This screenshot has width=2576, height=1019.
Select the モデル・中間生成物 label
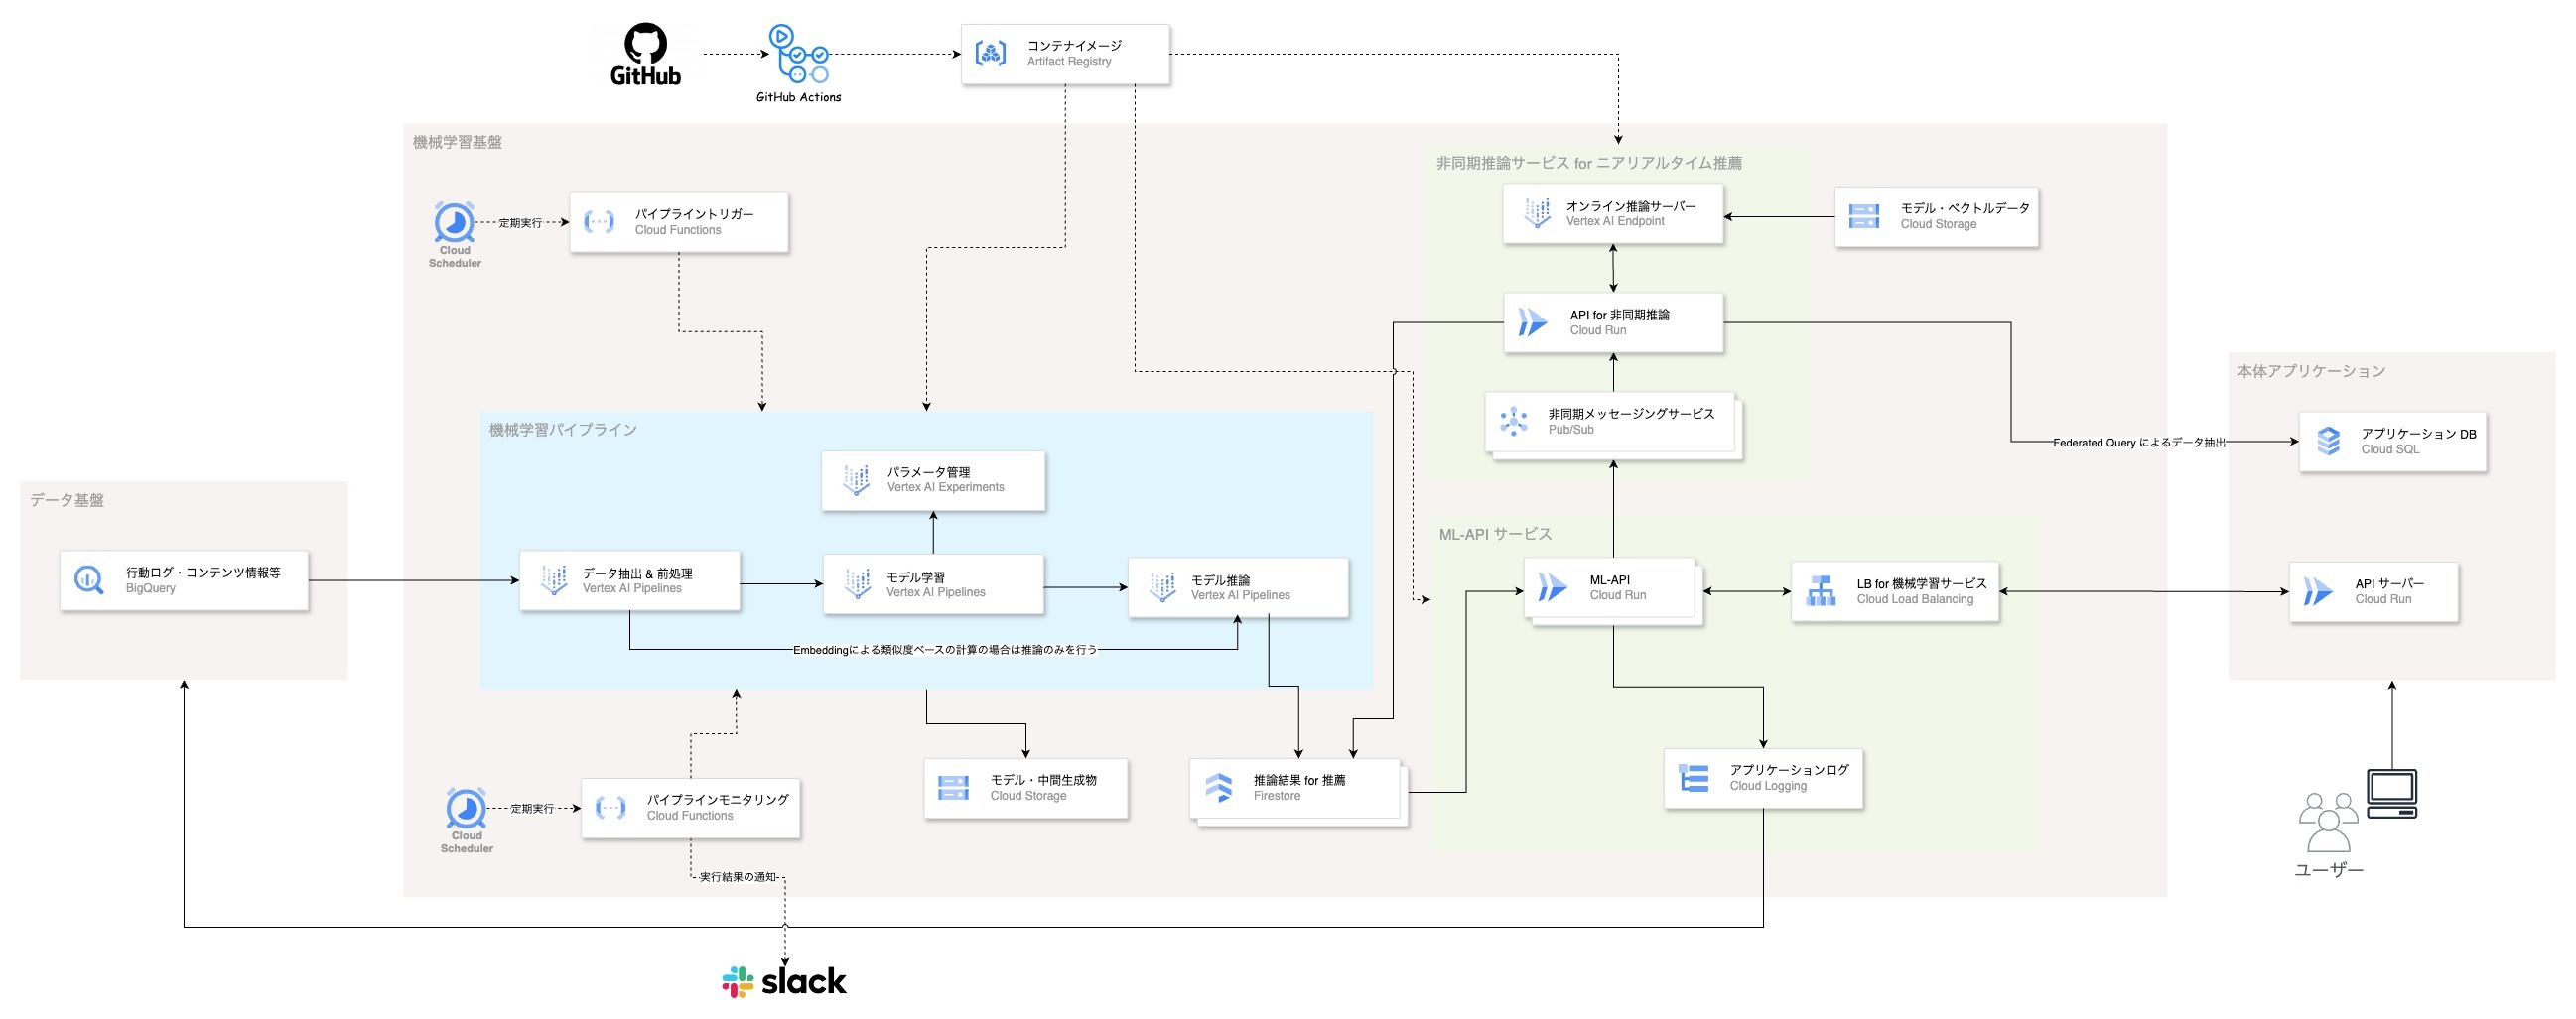click(x=1043, y=780)
